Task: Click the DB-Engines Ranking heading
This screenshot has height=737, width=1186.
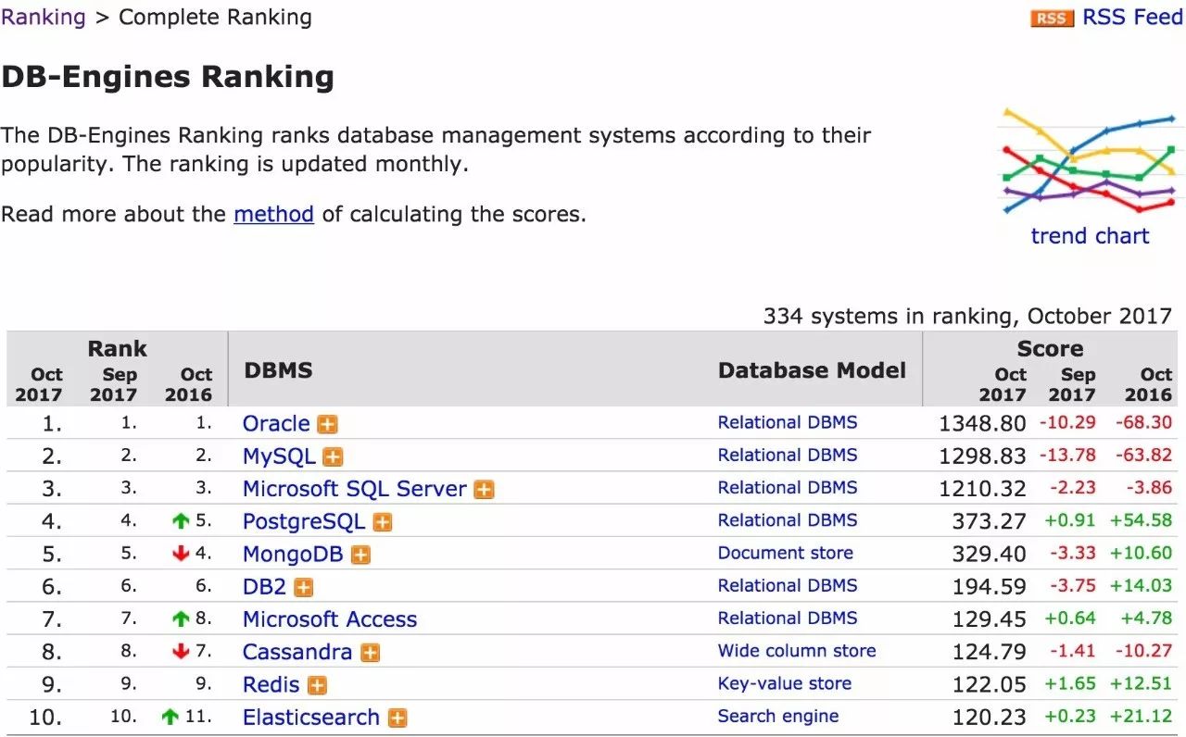Action: 168,77
